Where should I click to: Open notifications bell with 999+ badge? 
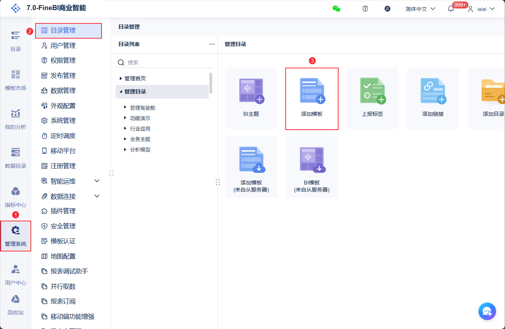(451, 9)
